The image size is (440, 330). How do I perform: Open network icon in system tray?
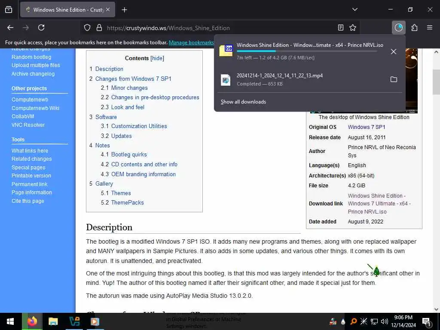tap(374, 321)
